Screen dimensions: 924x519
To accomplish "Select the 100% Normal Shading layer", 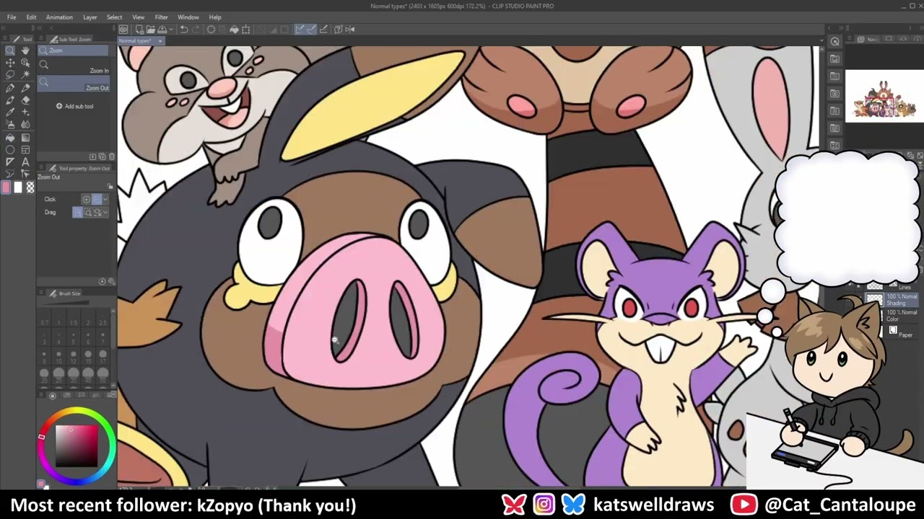I will pos(892,299).
